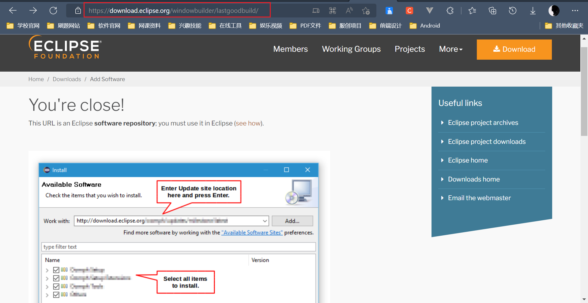This screenshot has width=588, height=303.
Task: Go back using the browser back arrow
Action: [13, 11]
